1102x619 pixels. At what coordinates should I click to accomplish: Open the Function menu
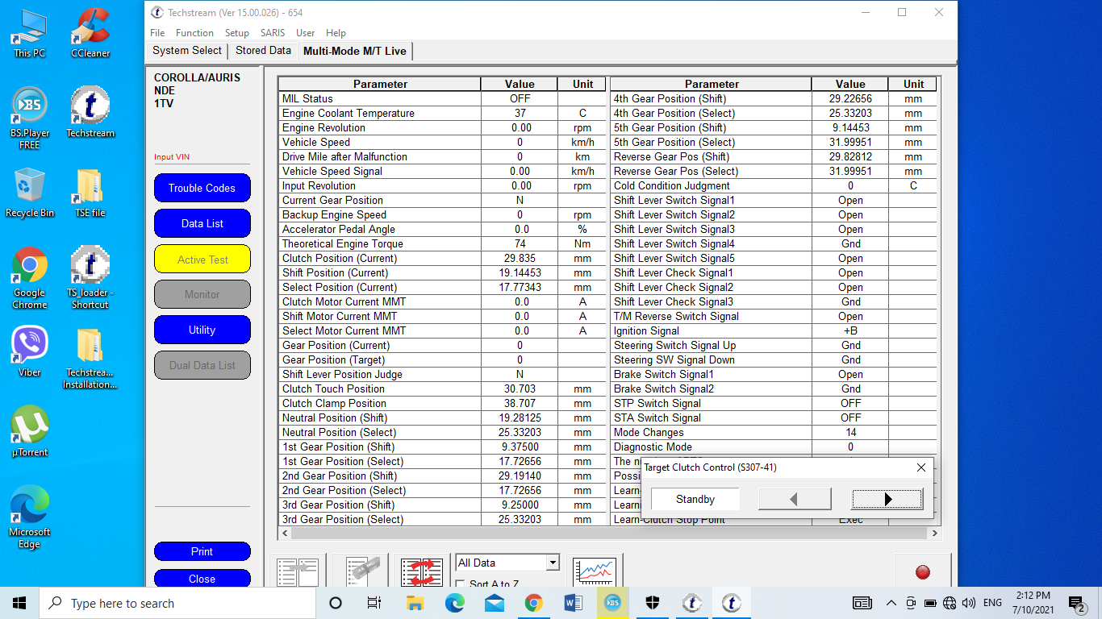pyautogui.click(x=194, y=33)
